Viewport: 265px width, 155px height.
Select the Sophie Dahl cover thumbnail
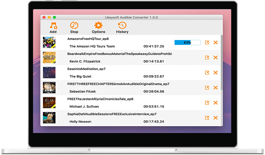pos(49,118)
